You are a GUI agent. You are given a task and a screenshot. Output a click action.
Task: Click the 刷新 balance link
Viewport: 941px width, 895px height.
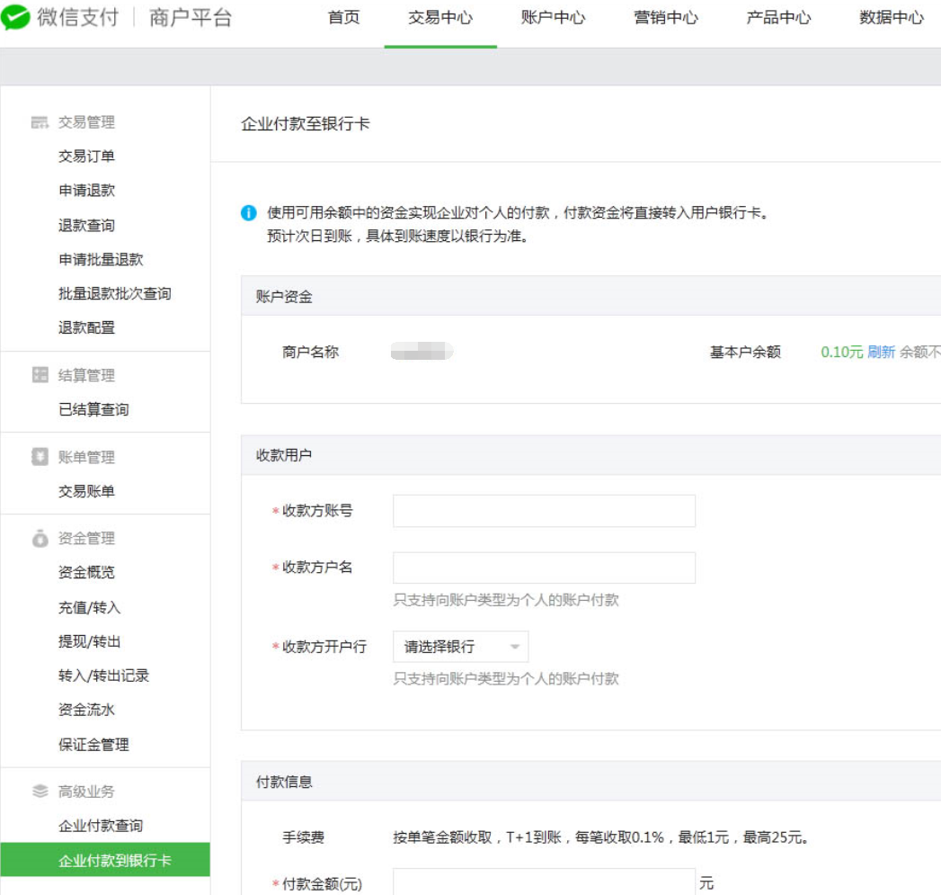pos(881,352)
